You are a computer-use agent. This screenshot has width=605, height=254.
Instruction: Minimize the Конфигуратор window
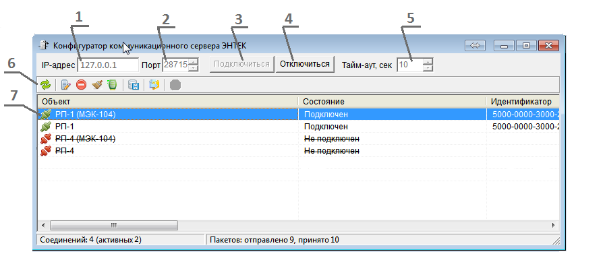(x=505, y=46)
